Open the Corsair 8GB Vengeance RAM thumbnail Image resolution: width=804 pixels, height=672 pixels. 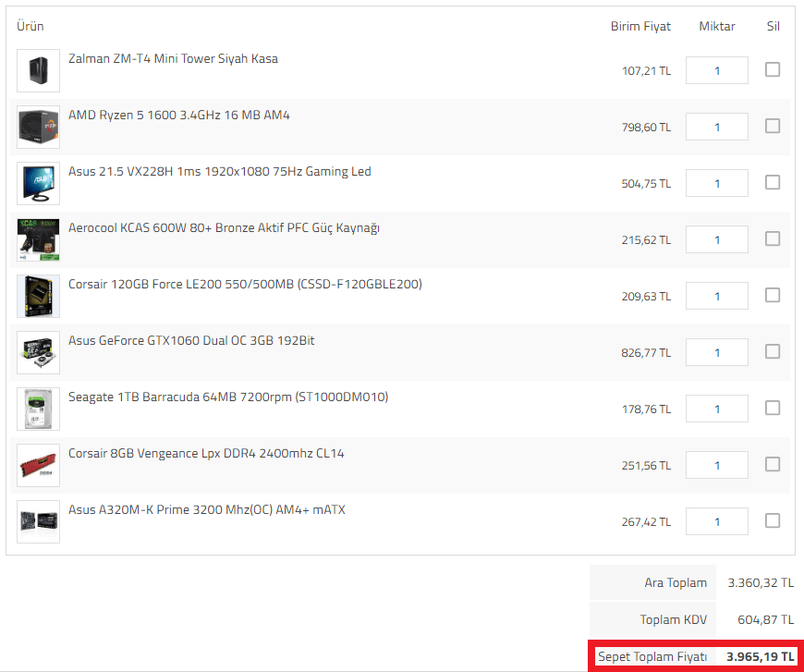click(x=38, y=466)
